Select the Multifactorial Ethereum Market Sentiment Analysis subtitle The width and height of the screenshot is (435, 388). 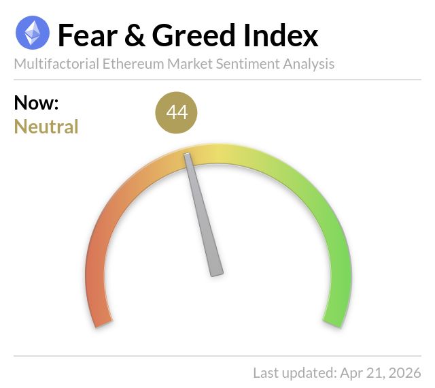pos(174,65)
